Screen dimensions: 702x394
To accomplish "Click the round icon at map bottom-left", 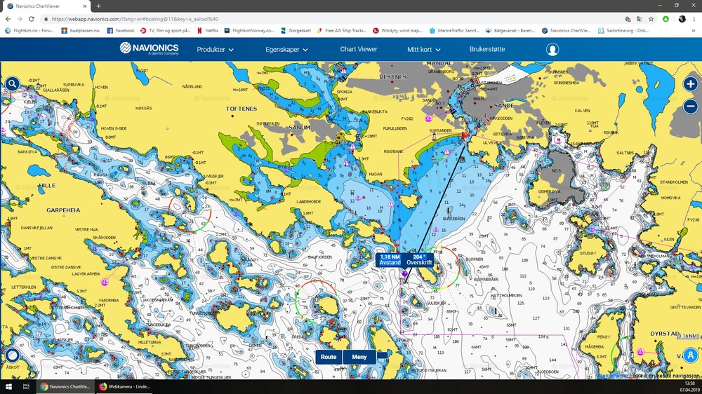I will click(x=12, y=355).
